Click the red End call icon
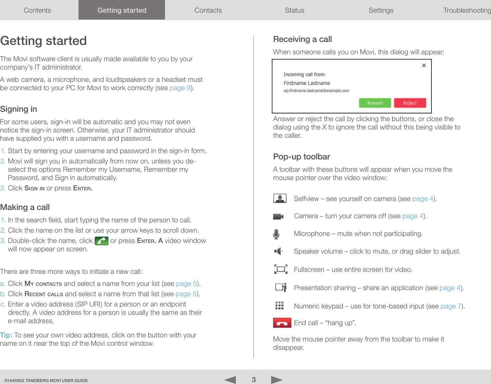The height and width of the screenshot is (384, 491). coord(282,323)
